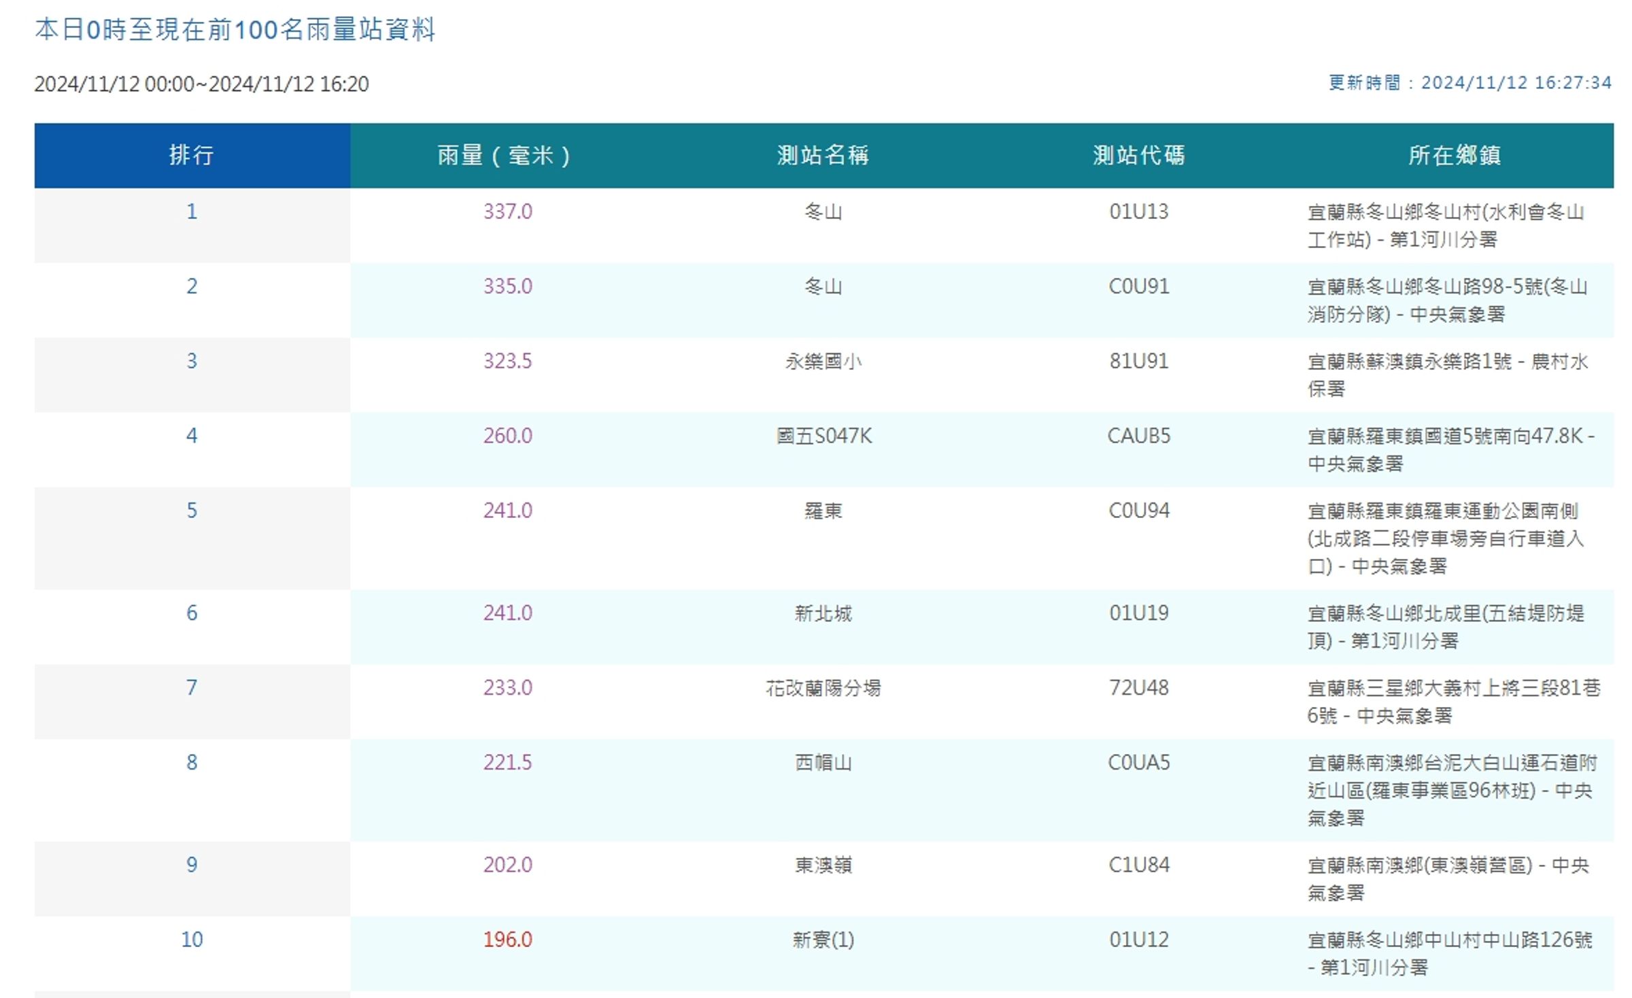The width and height of the screenshot is (1632, 998).
Task: Click the 測站代碼 column header
Action: point(1139,155)
